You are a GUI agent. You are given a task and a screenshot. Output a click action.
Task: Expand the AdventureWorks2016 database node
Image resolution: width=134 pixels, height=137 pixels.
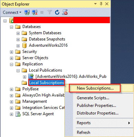[x=18, y=46]
